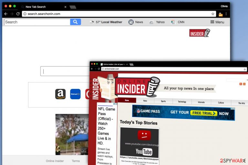Click the Olivia profile button
Screen dimensions: 248x165
(224, 6)
